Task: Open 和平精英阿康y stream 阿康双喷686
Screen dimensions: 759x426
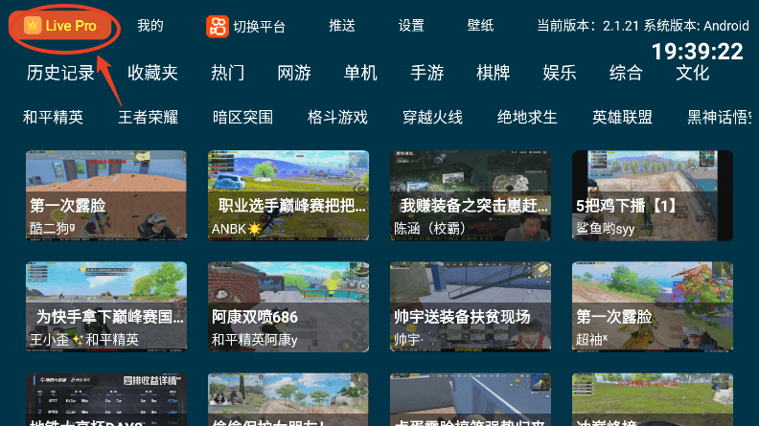Action: point(288,307)
